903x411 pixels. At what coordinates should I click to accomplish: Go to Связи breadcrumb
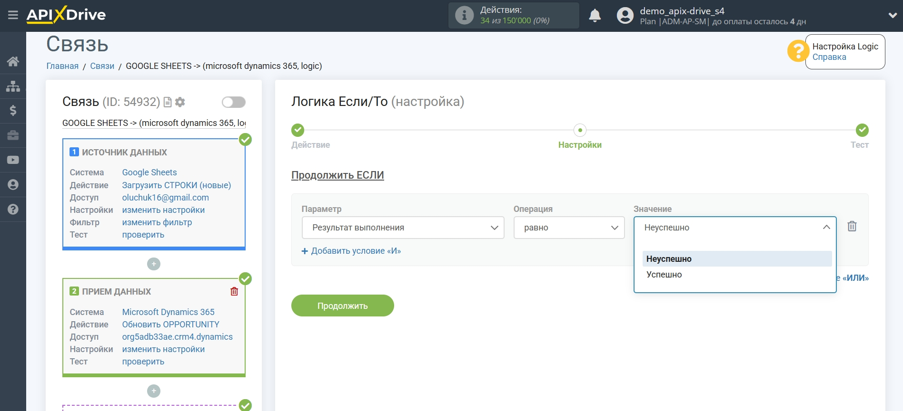click(x=102, y=66)
